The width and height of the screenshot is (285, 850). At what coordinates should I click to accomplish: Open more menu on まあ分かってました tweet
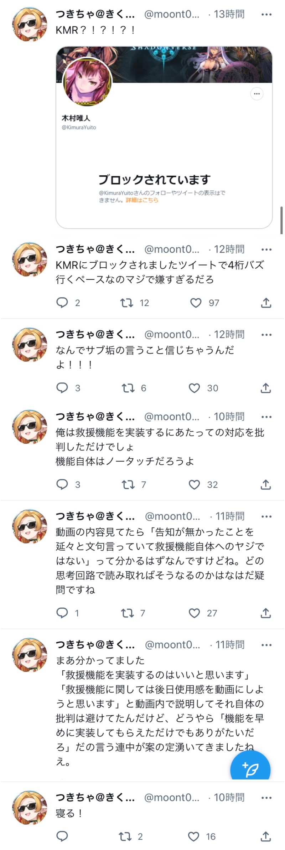coord(266,645)
